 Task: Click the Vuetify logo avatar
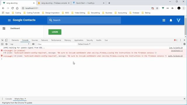coord(179,20)
